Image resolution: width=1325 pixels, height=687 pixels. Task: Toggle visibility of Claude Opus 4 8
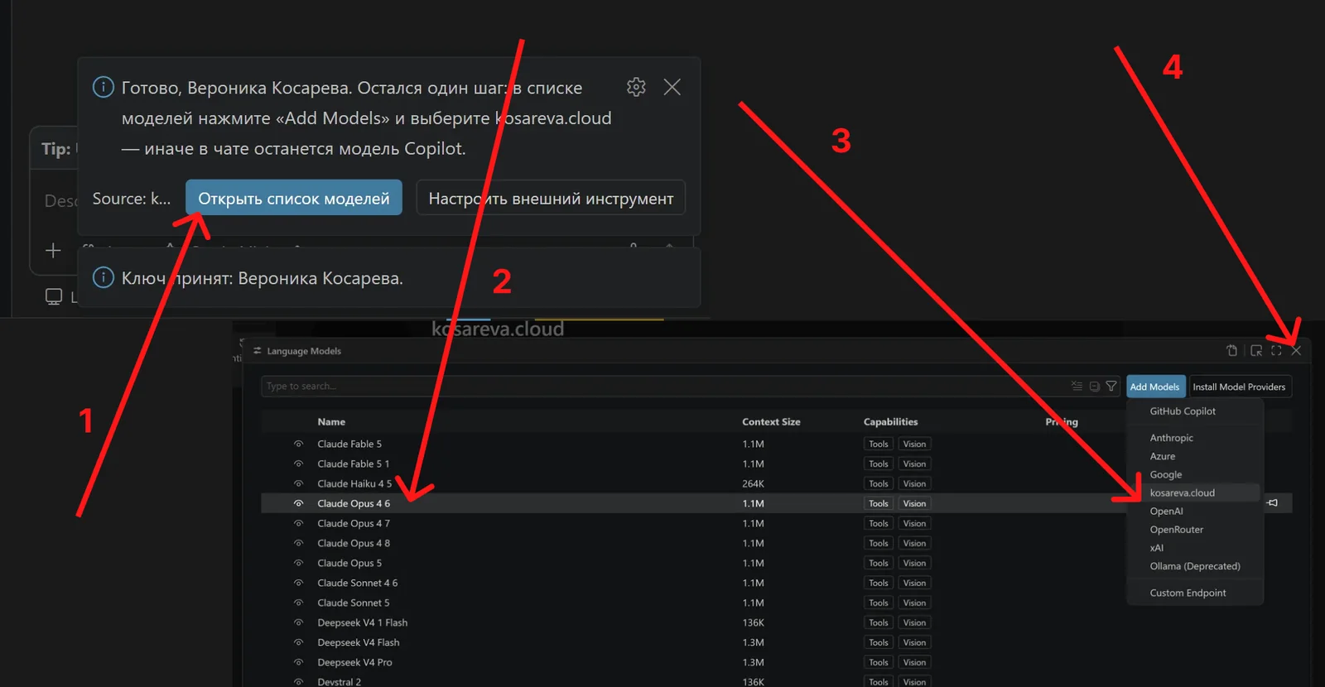(299, 543)
